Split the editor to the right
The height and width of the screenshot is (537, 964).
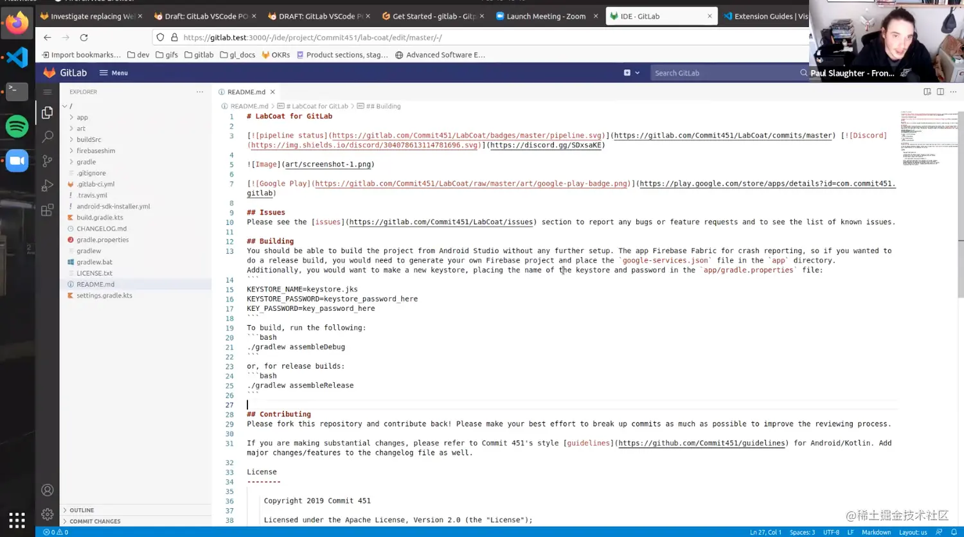tap(940, 92)
